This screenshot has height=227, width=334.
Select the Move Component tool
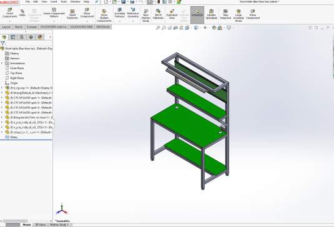click(87, 13)
